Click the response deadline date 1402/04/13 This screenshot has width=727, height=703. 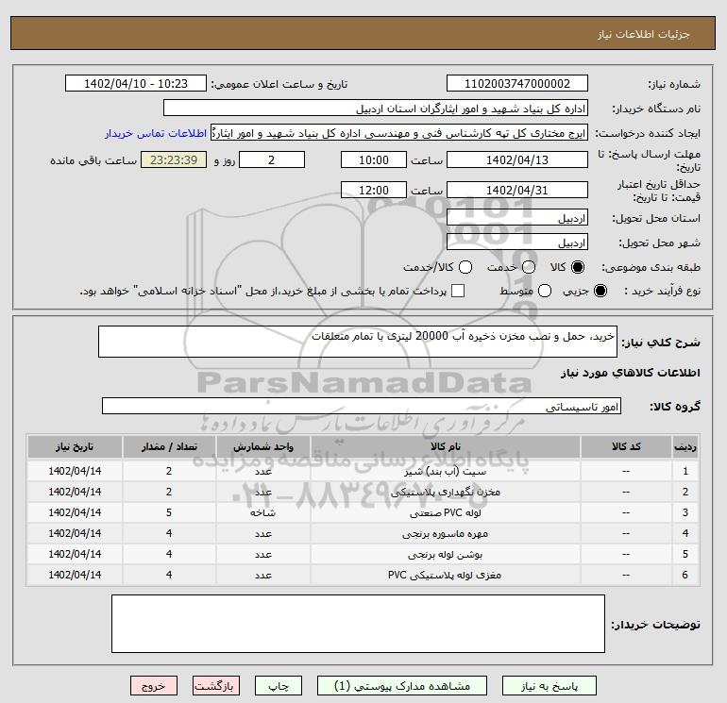517,159
